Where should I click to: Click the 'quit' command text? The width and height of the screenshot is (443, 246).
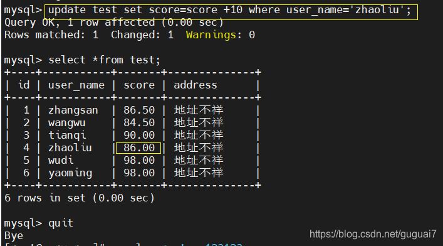61,223
